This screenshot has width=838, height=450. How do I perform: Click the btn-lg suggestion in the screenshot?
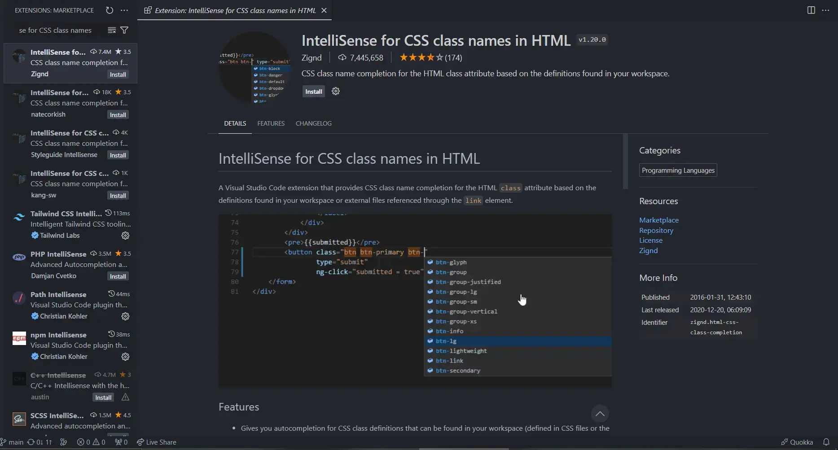coord(518,341)
